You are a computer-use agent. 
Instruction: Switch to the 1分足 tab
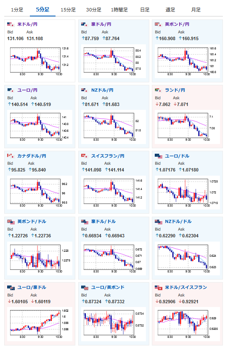point(17,10)
